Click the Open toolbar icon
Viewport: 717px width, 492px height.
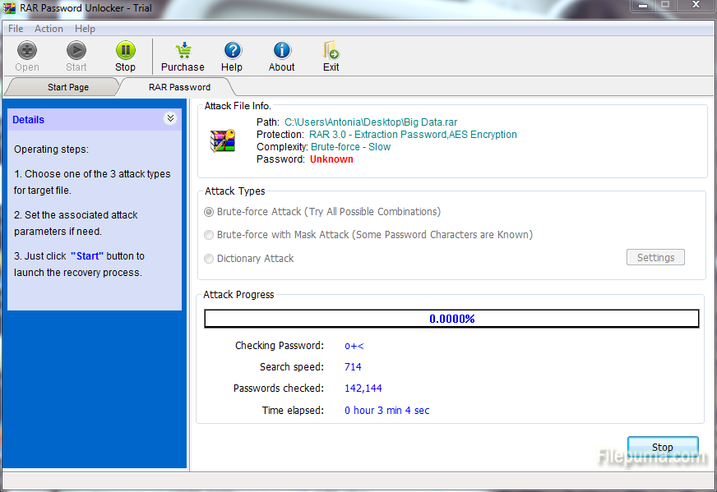point(27,51)
